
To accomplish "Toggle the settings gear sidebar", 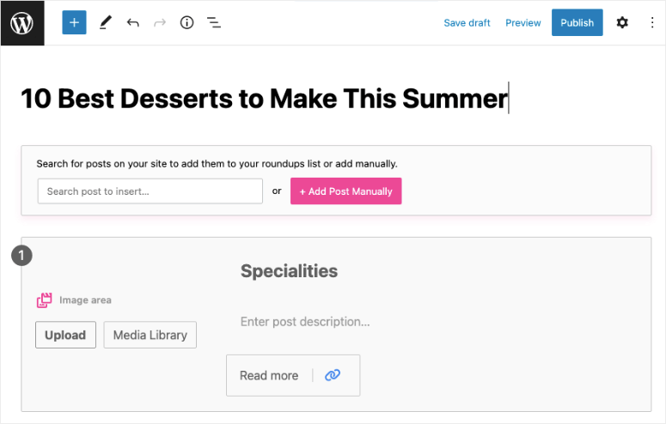I will (622, 22).
